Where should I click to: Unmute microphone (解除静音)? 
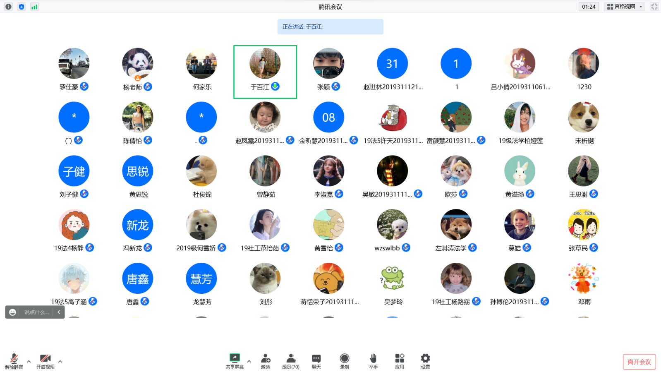14,361
